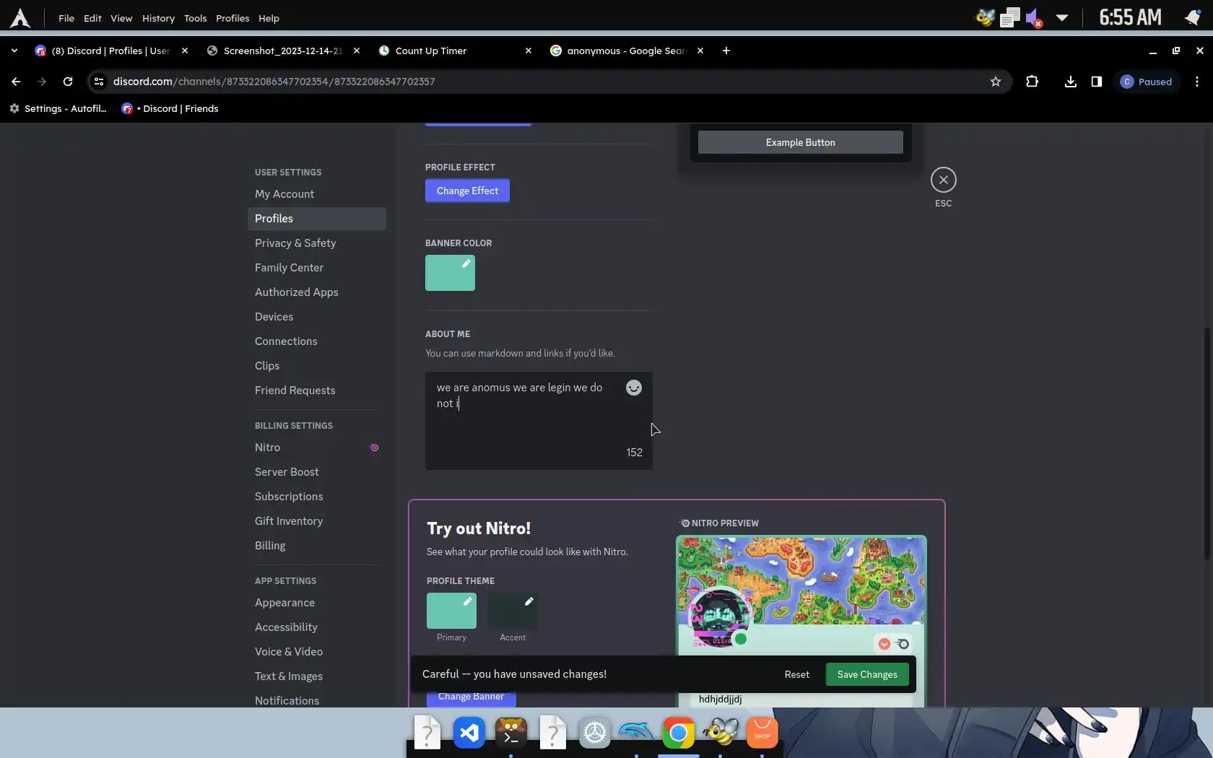The height and width of the screenshot is (758, 1213).
Task: Open the File menu
Action: 66,18
